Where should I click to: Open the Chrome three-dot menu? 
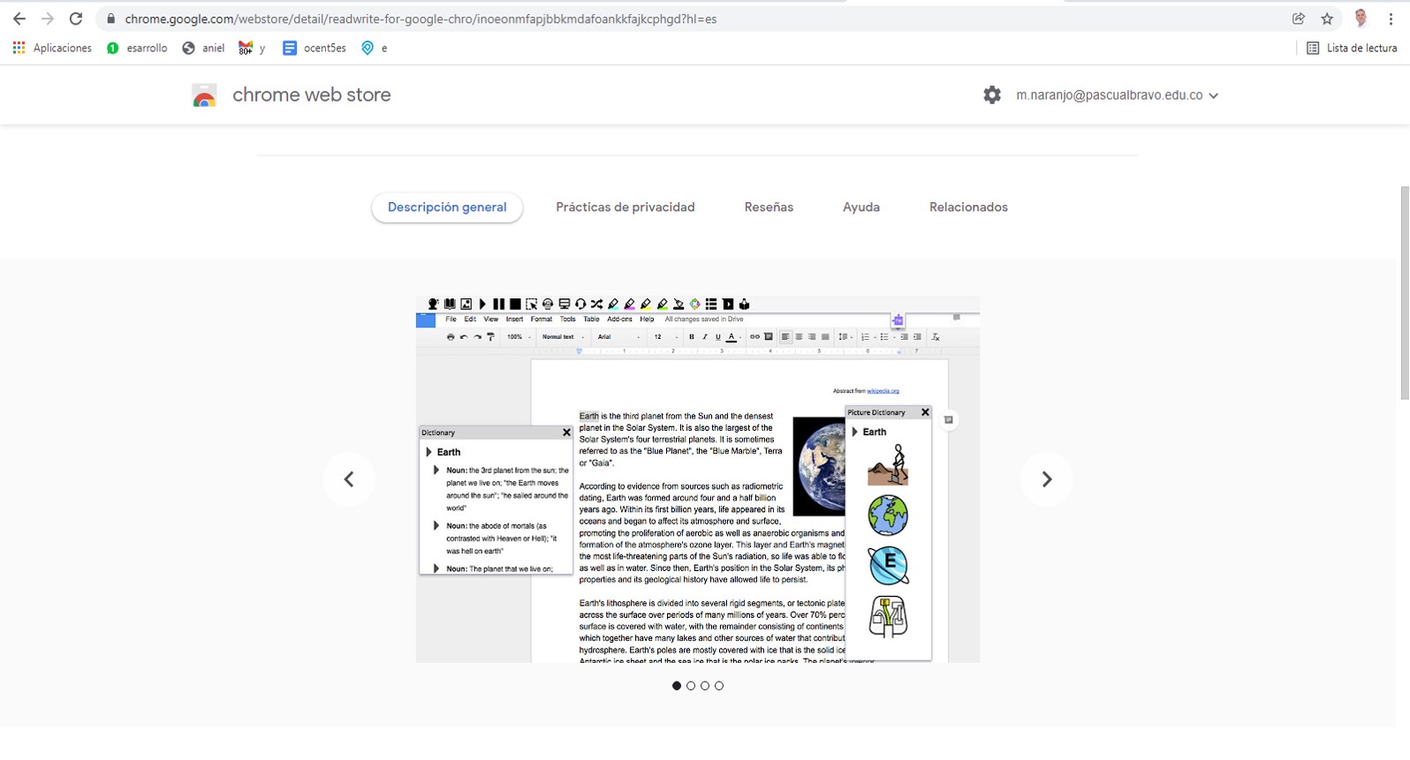coord(1391,19)
